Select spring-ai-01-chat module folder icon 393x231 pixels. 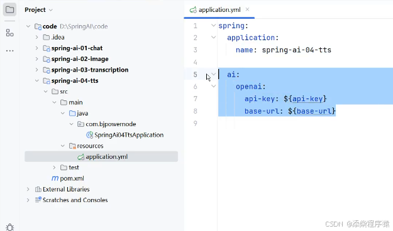click(x=47, y=48)
